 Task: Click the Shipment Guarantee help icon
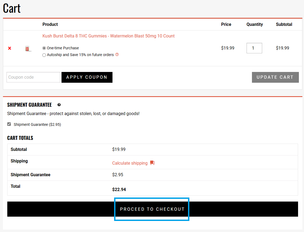[x=59, y=105]
